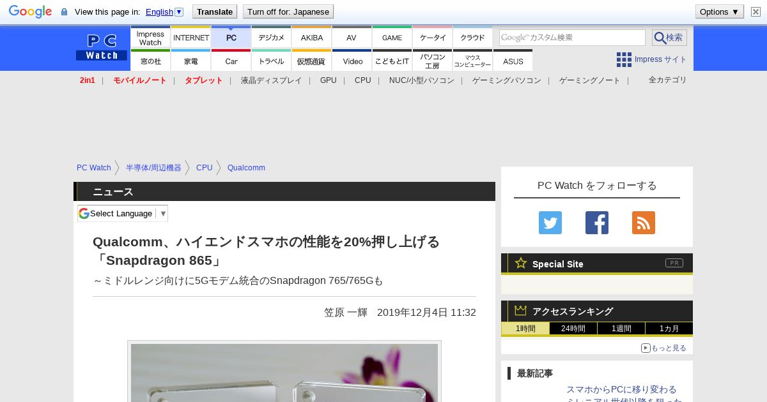The width and height of the screenshot is (767, 402).
Task: Open the Options dropdown menu
Action: 719,11
